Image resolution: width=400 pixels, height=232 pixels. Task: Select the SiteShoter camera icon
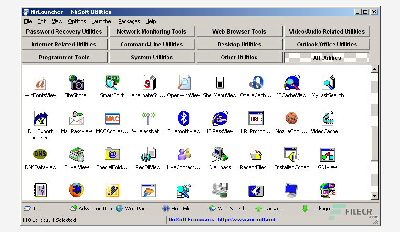pos(76,82)
